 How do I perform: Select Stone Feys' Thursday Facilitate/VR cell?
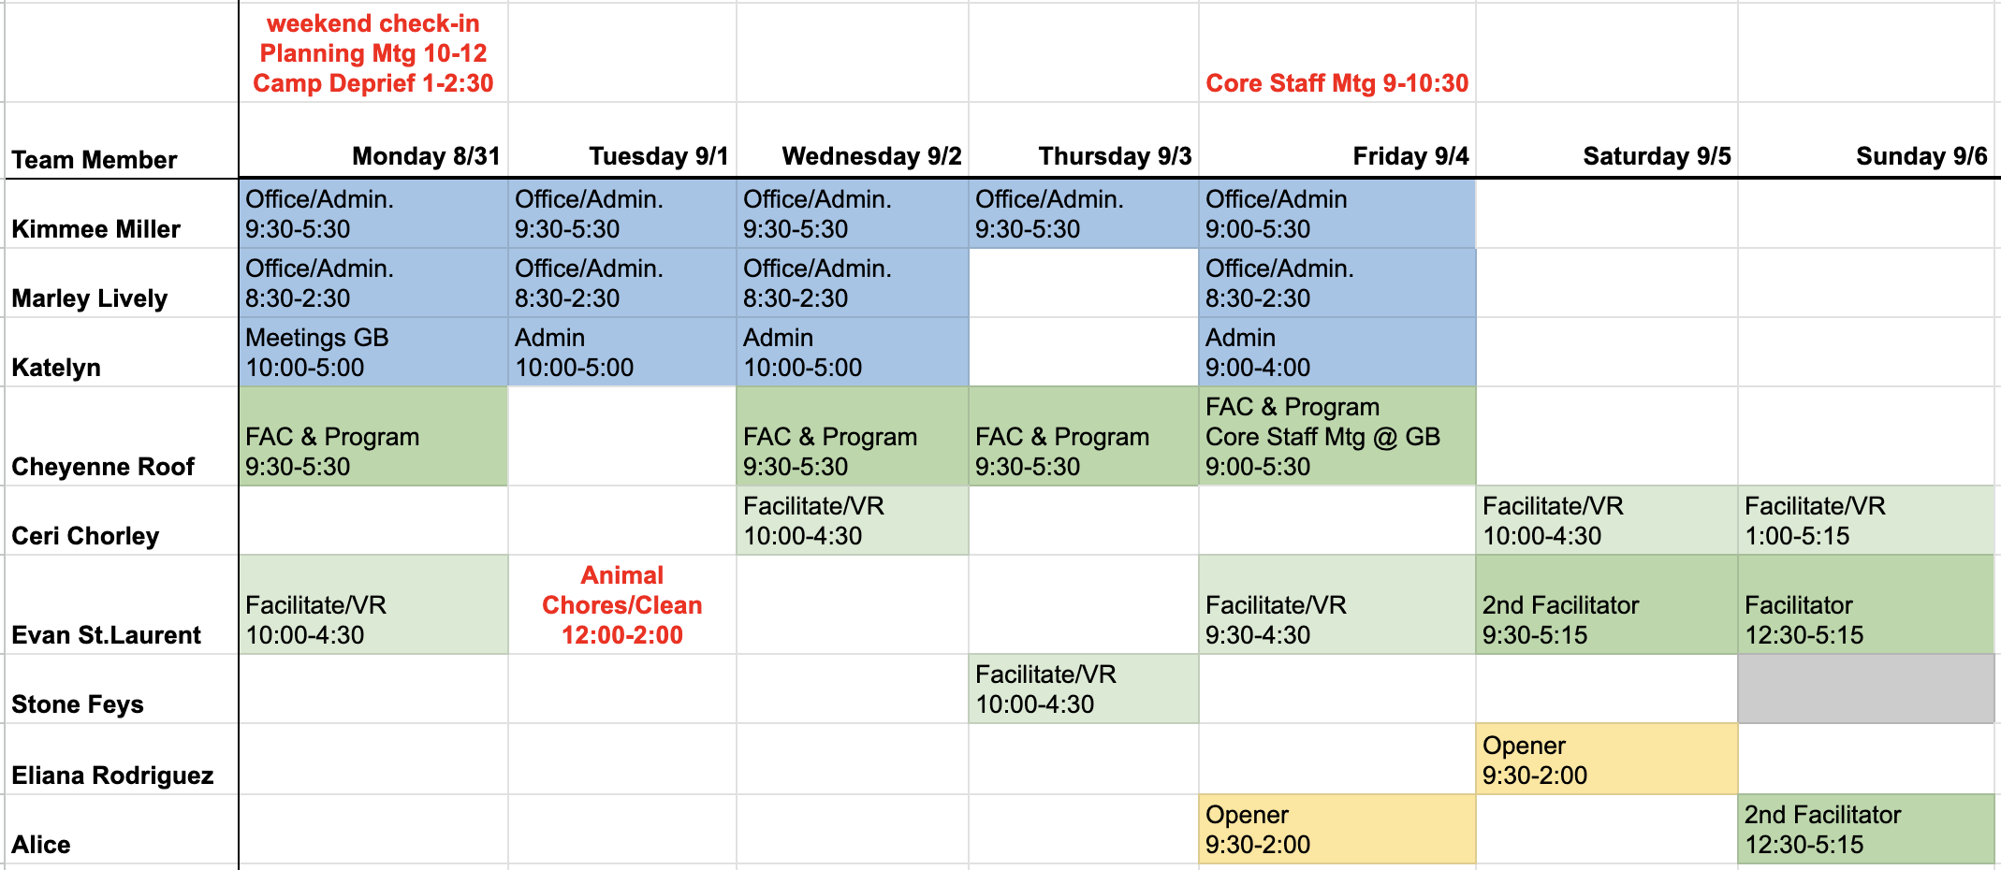(1084, 689)
